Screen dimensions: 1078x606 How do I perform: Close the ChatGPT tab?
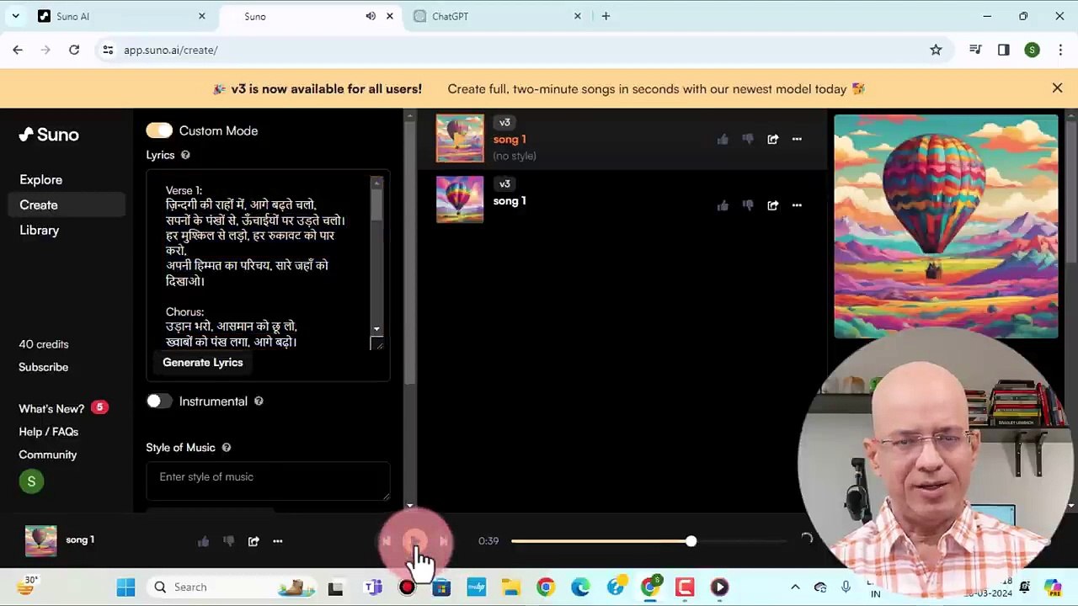[x=578, y=16]
